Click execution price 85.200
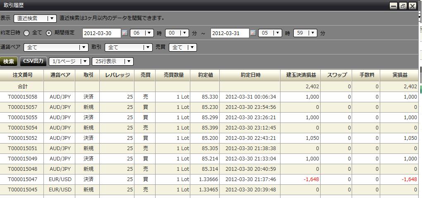The height and width of the screenshot is (198, 422). (210, 138)
